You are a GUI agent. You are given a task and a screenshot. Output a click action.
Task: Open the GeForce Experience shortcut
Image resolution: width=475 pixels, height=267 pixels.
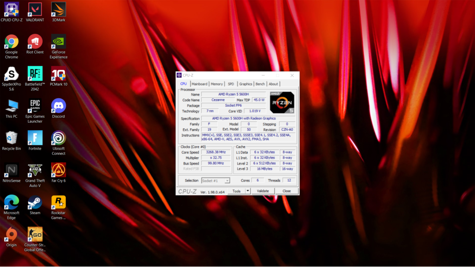(58, 46)
